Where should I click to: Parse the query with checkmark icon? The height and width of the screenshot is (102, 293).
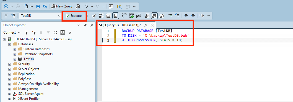(x=94, y=16)
